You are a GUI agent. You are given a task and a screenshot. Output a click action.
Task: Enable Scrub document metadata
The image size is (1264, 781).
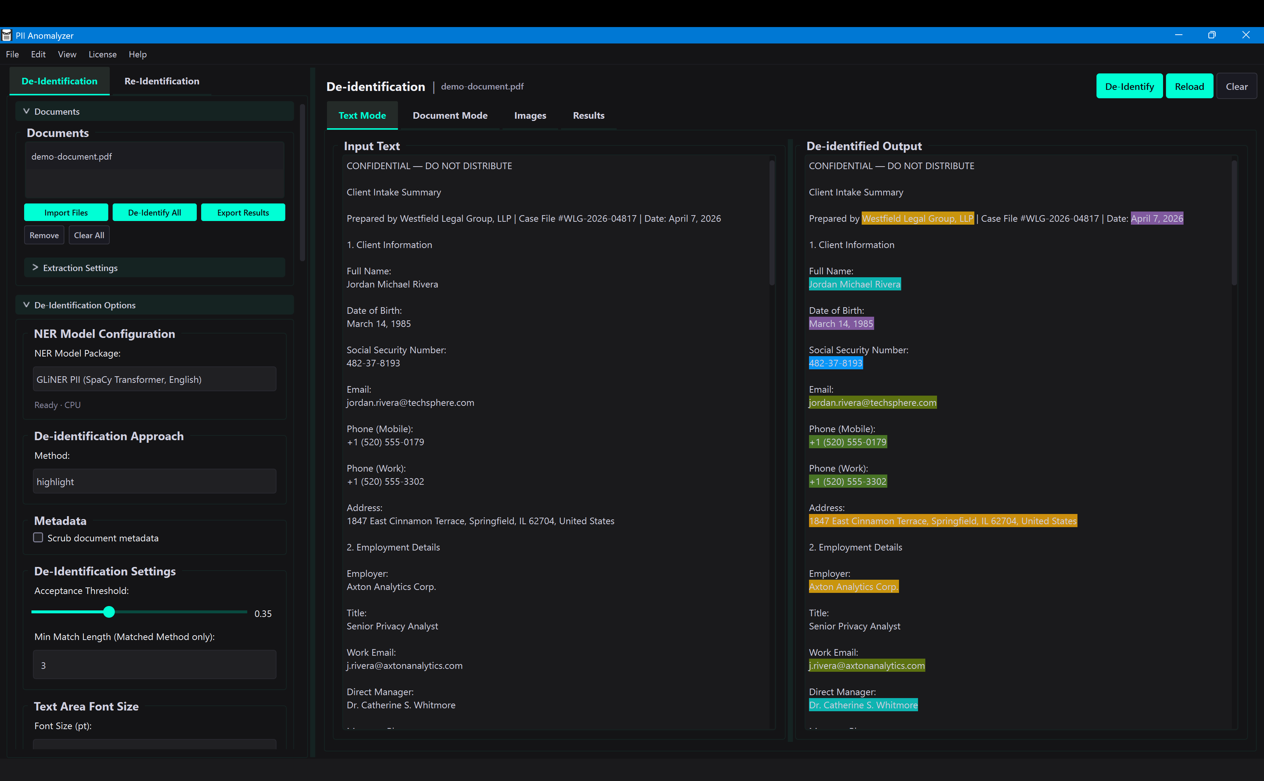pyautogui.click(x=38, y=538)
